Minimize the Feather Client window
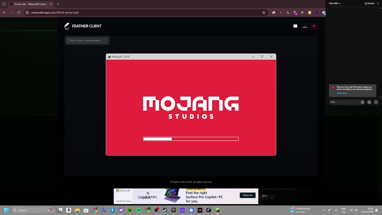Screen dimensions: 382x215 pyautogui.click(x=305, y=26)
